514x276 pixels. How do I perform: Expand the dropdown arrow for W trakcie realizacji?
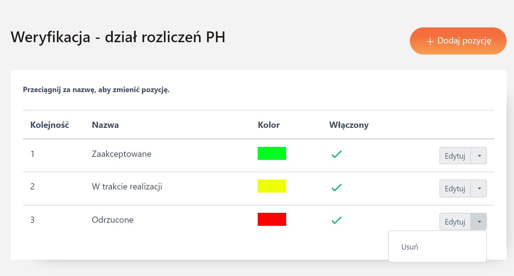(x=479, y=189)
